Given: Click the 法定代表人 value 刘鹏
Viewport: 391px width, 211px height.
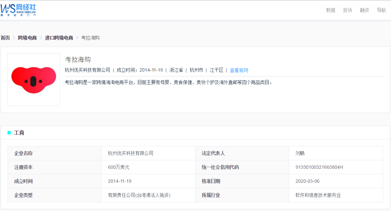Looking at the screenshot, I should click(x=299, y=153).
